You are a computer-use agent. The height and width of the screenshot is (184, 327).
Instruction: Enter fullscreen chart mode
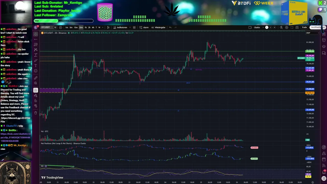pos(292,27)
